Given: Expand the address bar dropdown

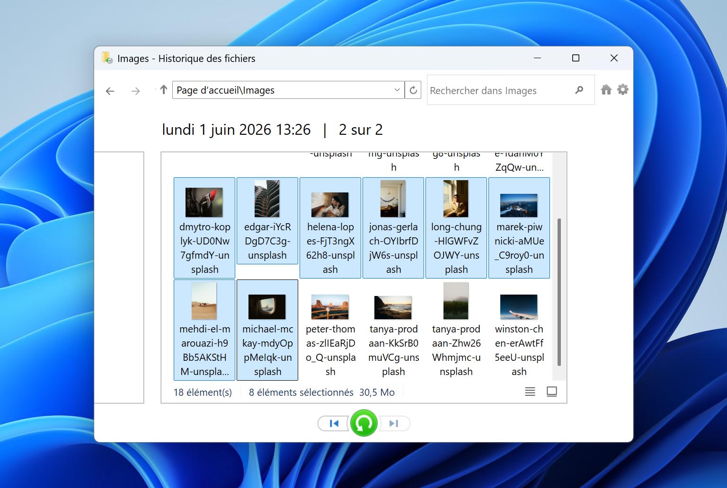Looking at the screenshot, I should [x=397, y=90].
